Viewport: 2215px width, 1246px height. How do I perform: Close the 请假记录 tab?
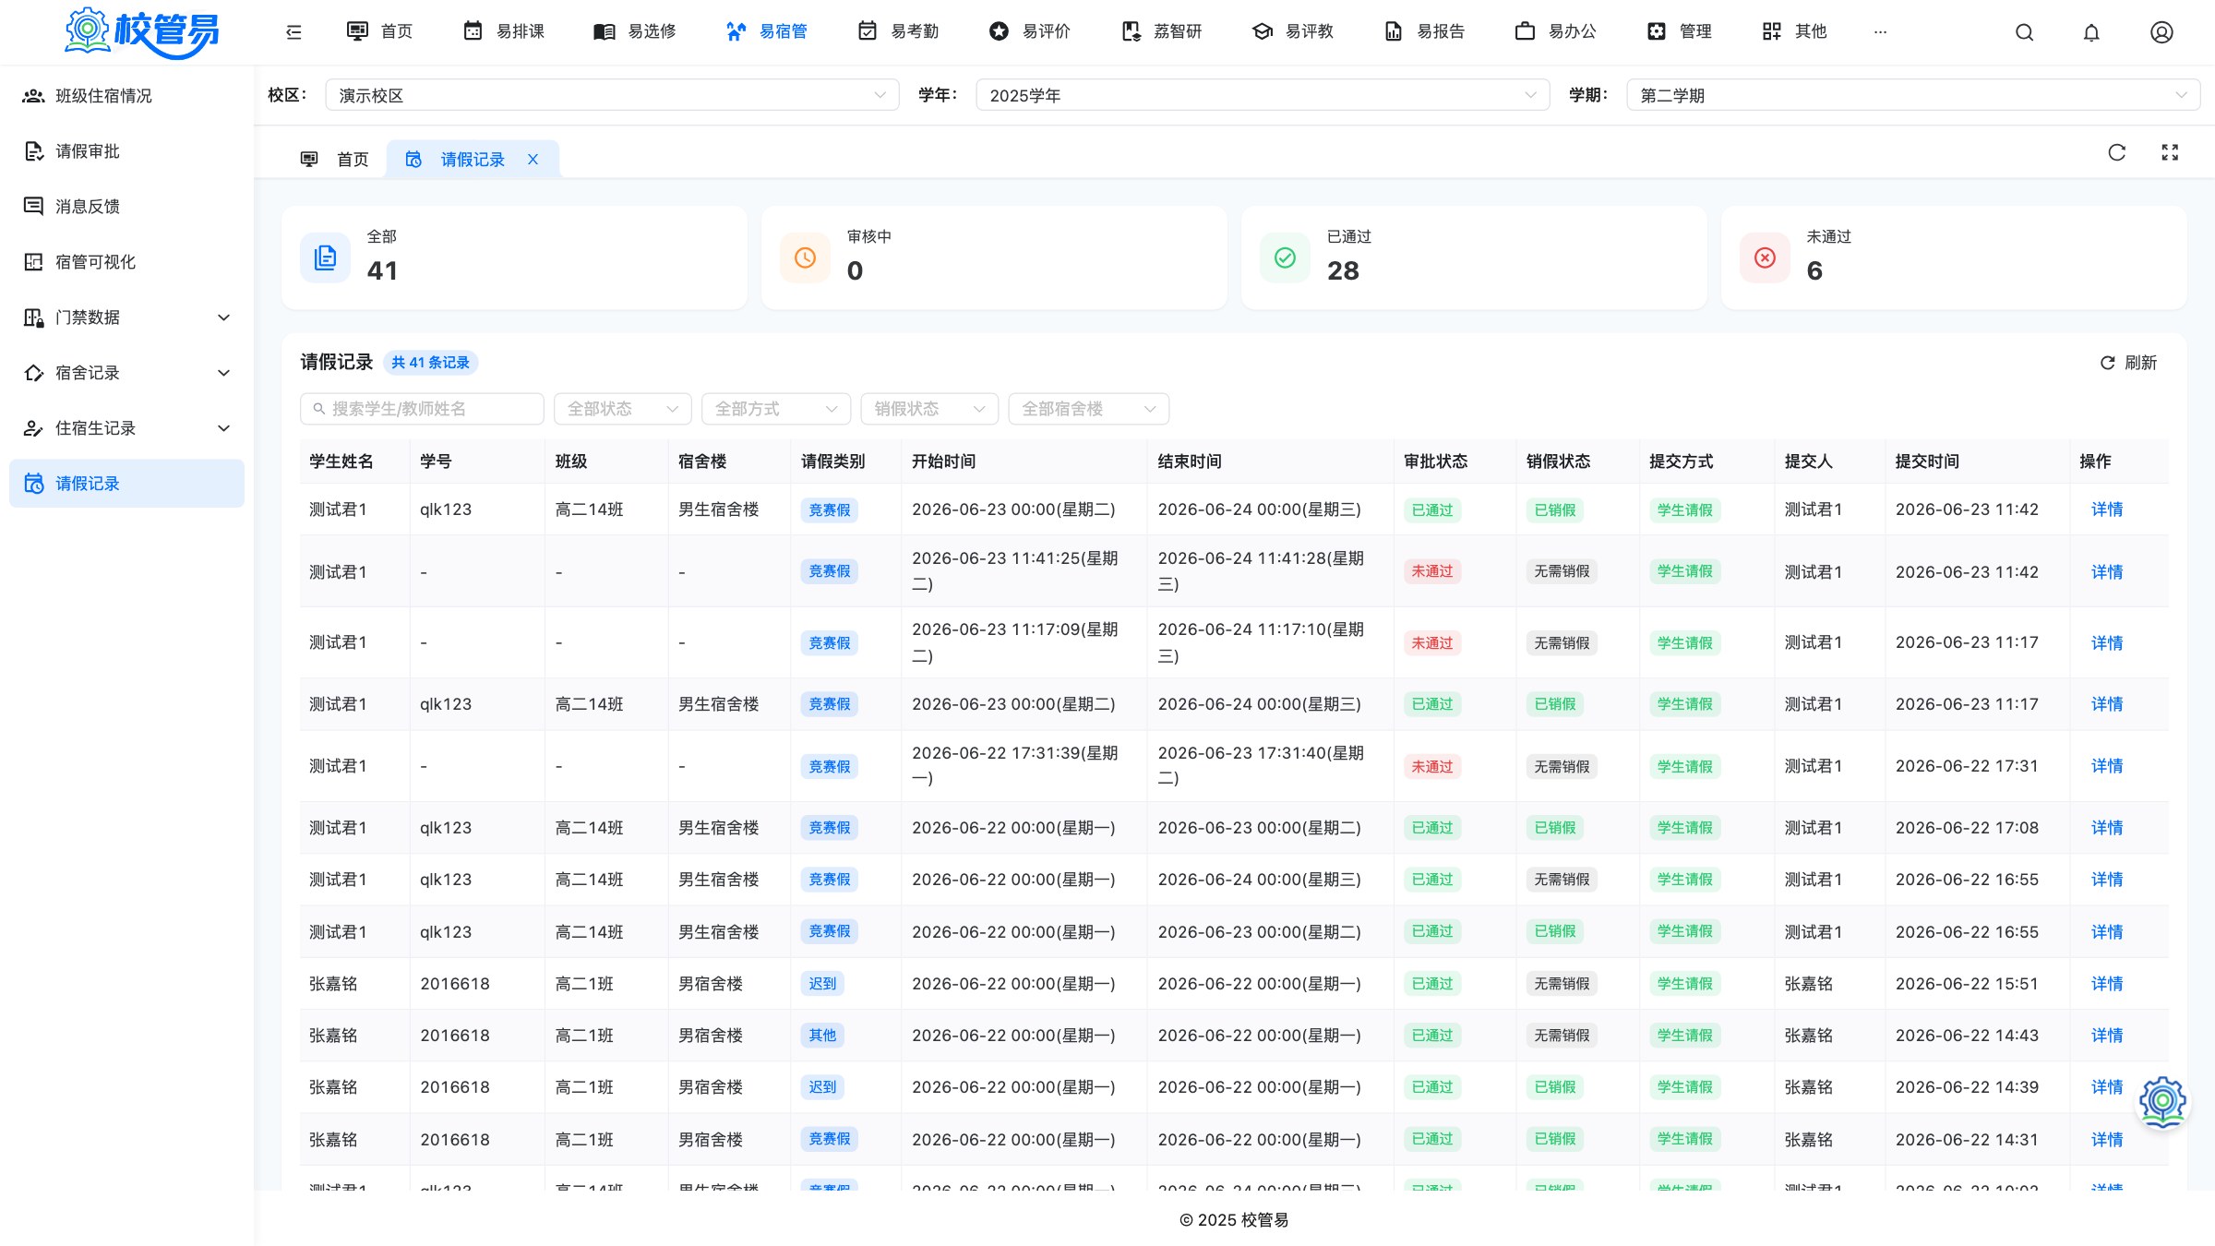click(x=533, y=160)
